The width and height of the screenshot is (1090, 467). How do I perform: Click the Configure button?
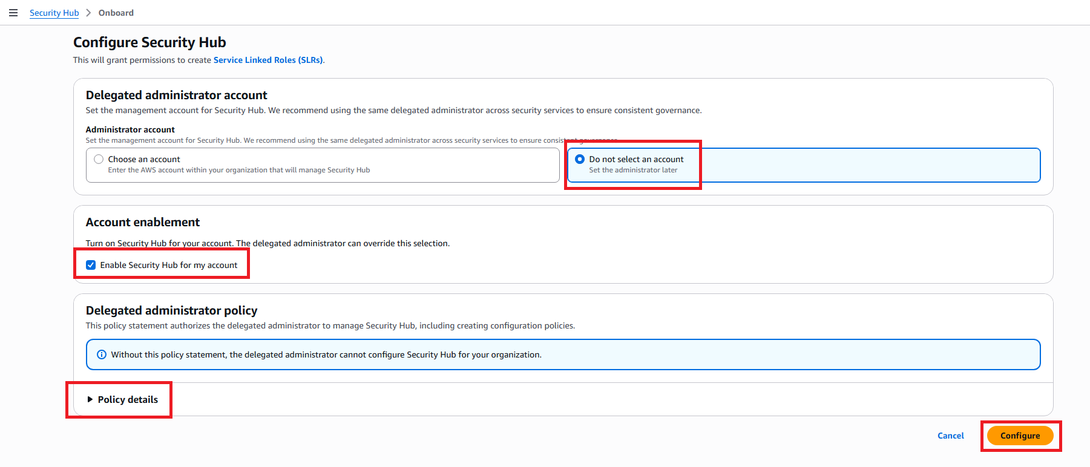(1020, 436)
